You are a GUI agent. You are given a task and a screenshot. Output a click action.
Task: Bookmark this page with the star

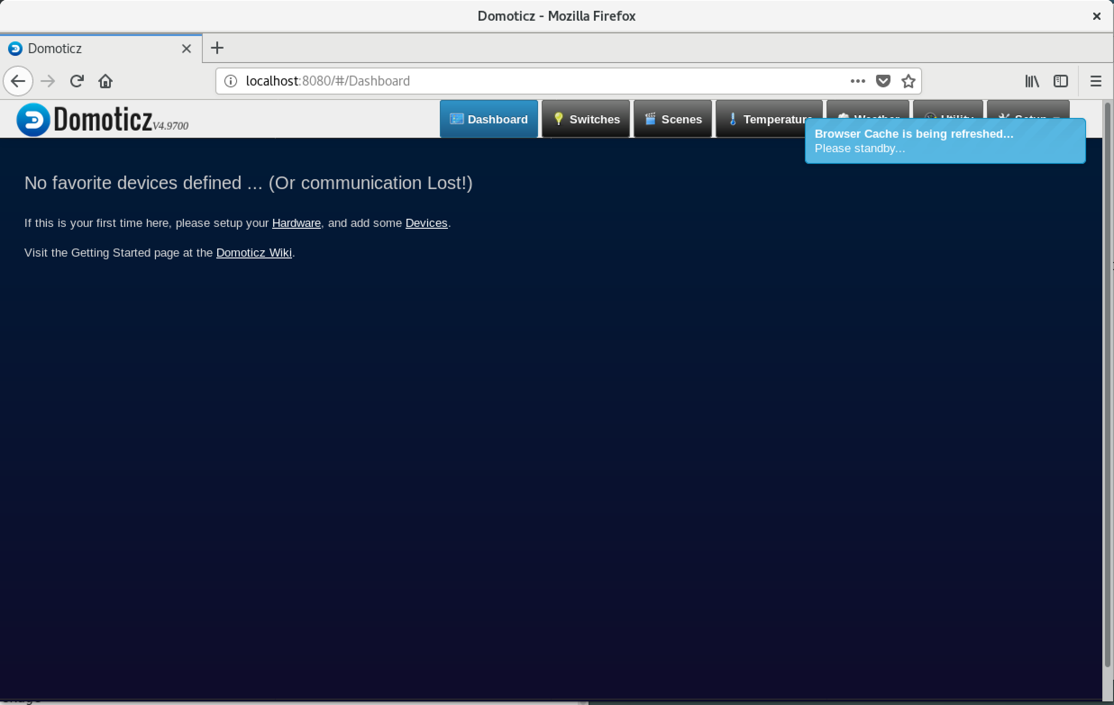click(x=908, y=81)
